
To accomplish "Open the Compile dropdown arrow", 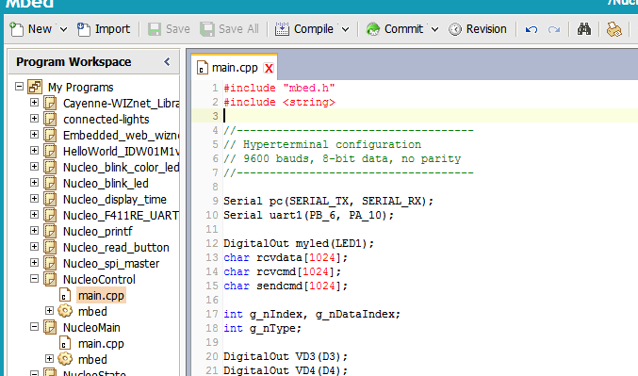I will click(x=346, y=29).
